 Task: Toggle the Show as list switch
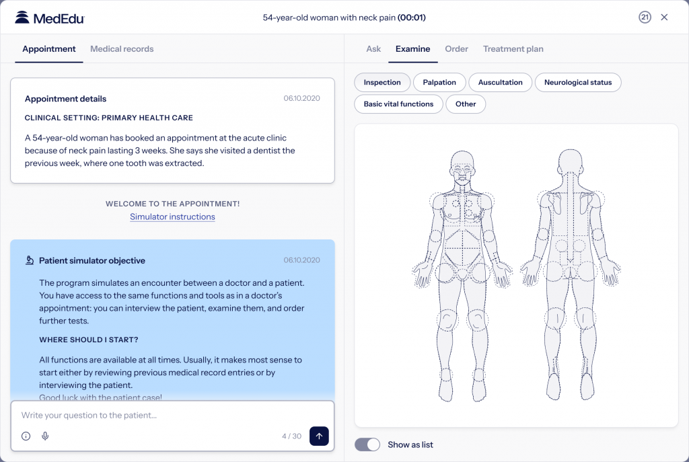point(367,445)
